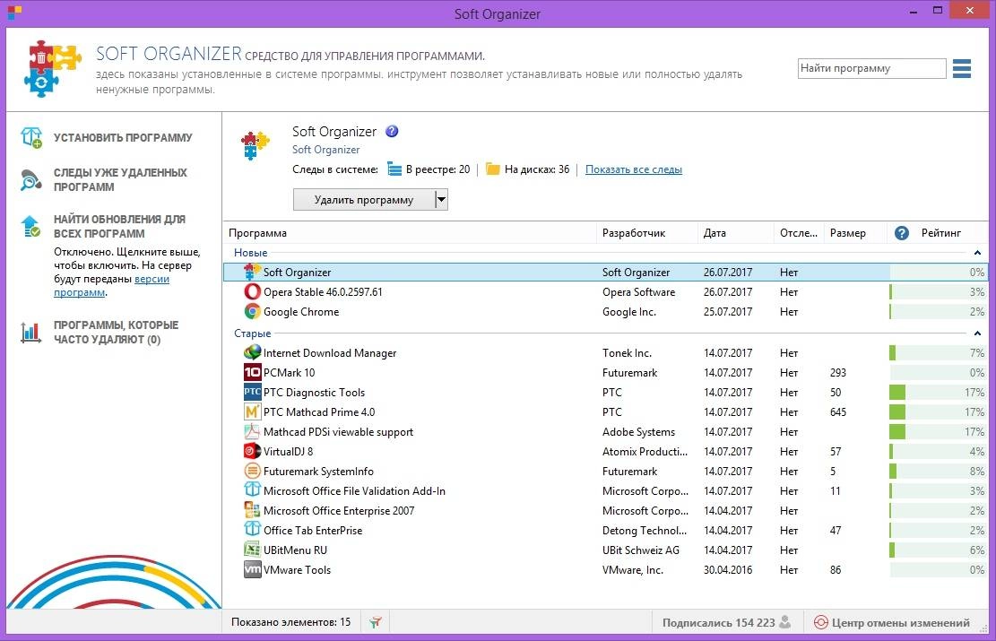Click the Detong Technol... developer cell

pos(644,531)
